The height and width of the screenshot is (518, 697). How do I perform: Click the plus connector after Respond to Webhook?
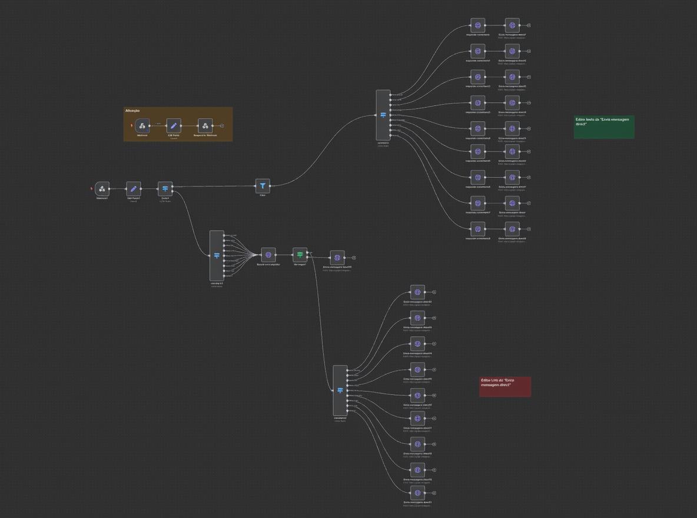222,126
